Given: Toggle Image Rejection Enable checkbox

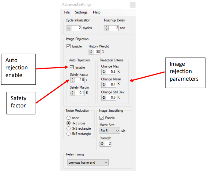Looking at the screenshot, I should point(68,46).
